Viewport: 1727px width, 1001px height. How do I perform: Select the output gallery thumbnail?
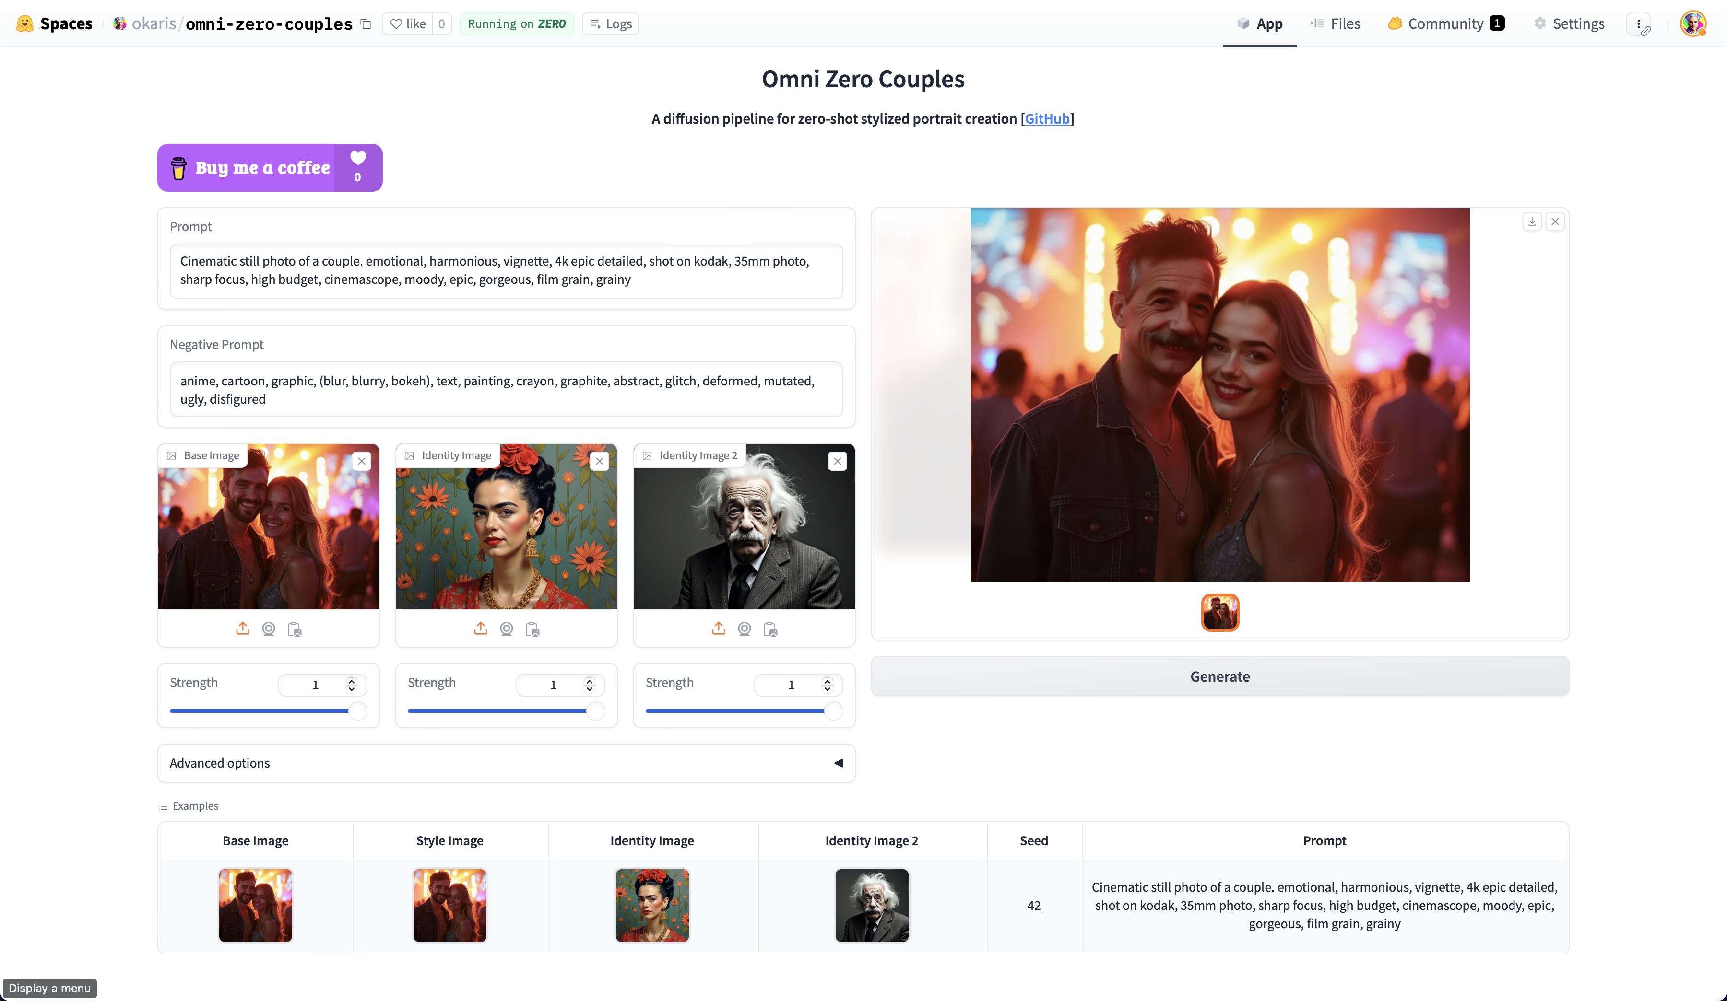[x=1220, y=612]
